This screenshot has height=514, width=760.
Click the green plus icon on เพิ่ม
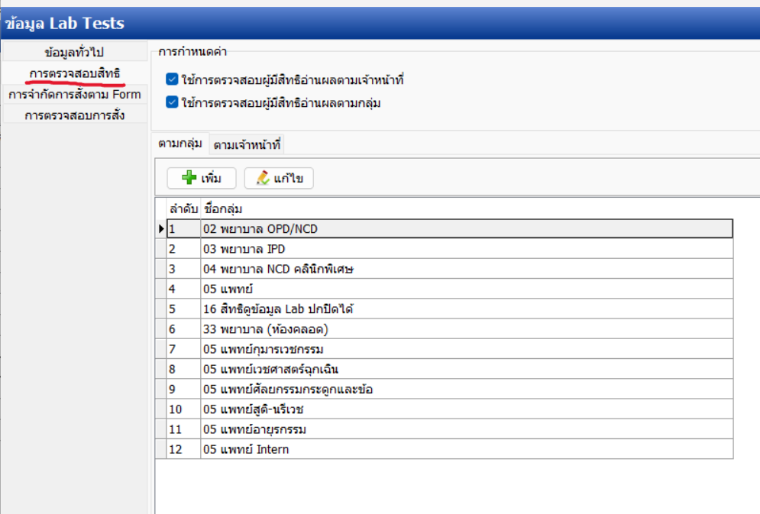(189, 178)
